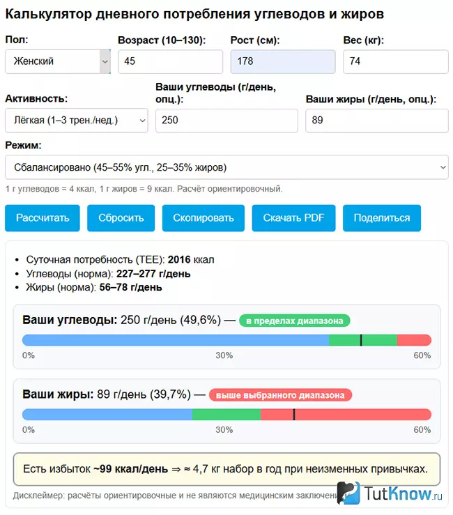Open the Режим diet mode dropdown
The height and width of the screenshot is (515, 453).
tap(227, 167)
